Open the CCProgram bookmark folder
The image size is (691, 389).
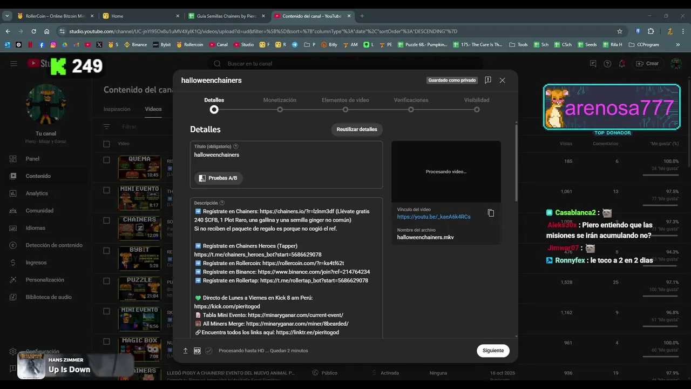tap(643, 45)
